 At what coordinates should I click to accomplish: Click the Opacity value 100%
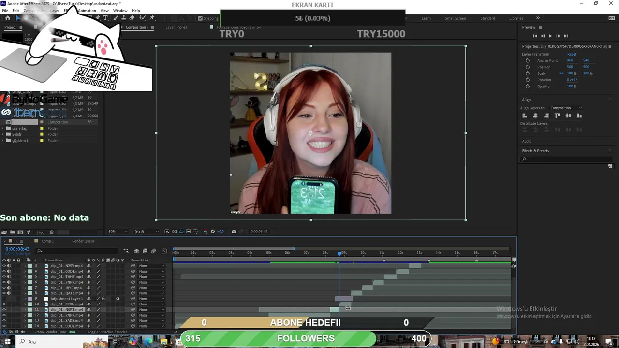pos(572,86)
